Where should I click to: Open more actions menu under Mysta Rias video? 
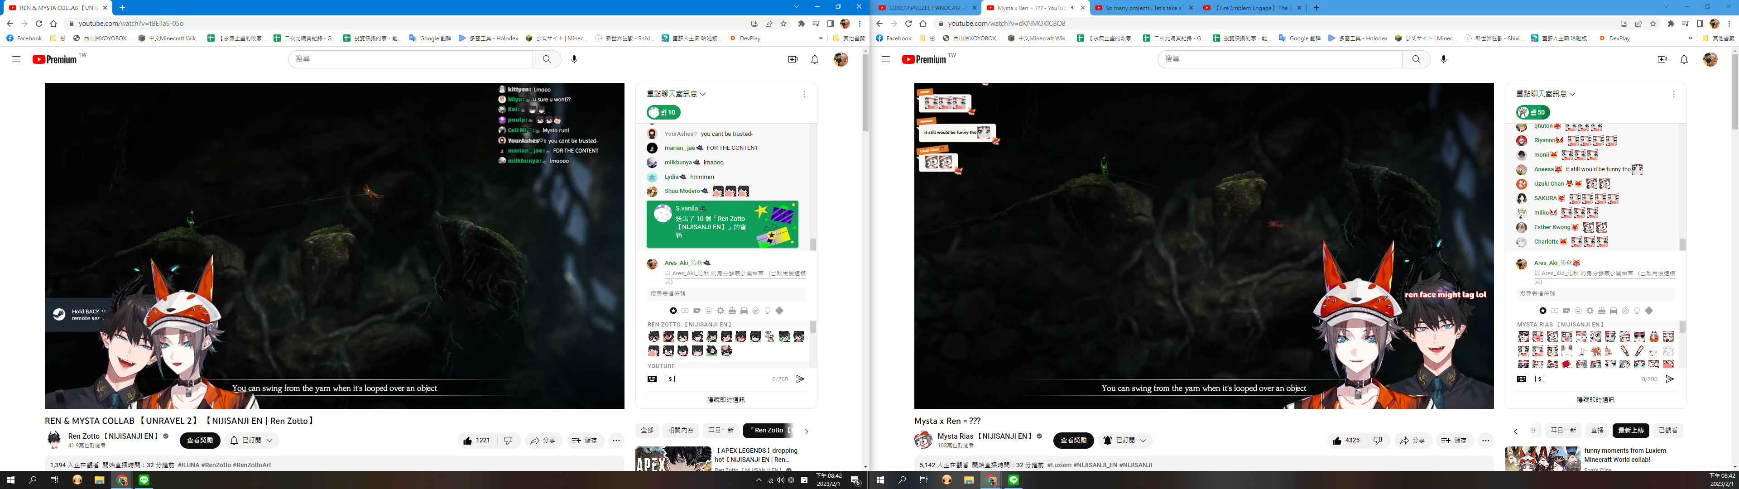click(1486, 441)
